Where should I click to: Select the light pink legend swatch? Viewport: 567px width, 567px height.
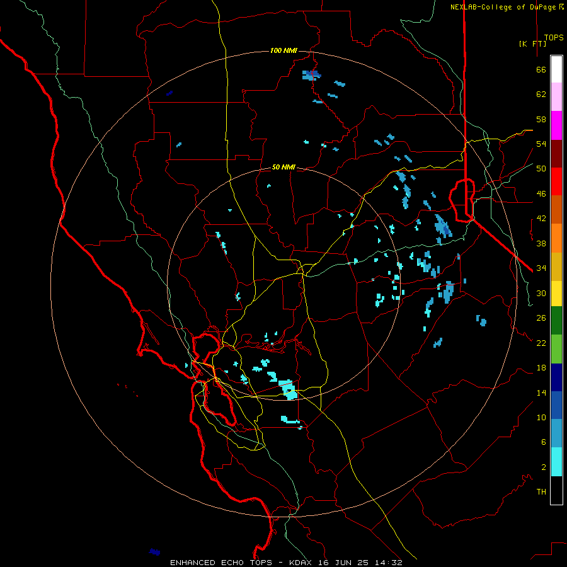pyautogui.click(x=556, y=96)
